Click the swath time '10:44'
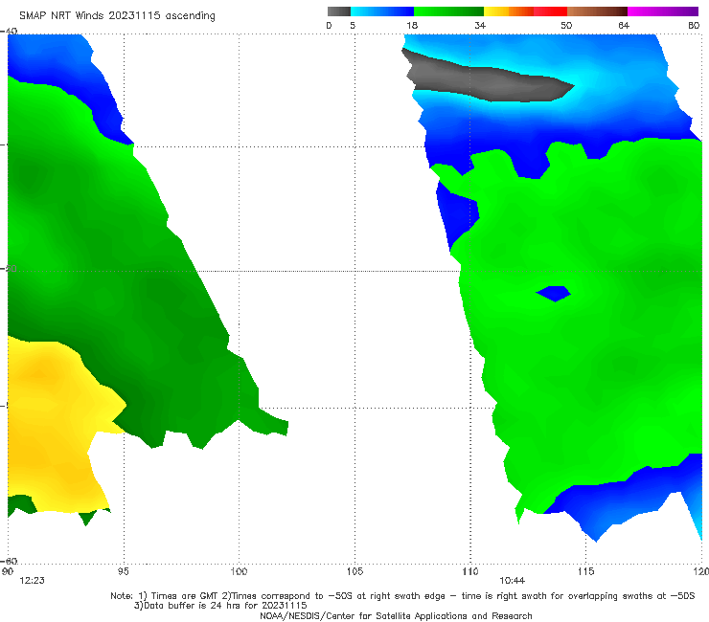The width and height of the screenshot is (709, 622). 512,581
